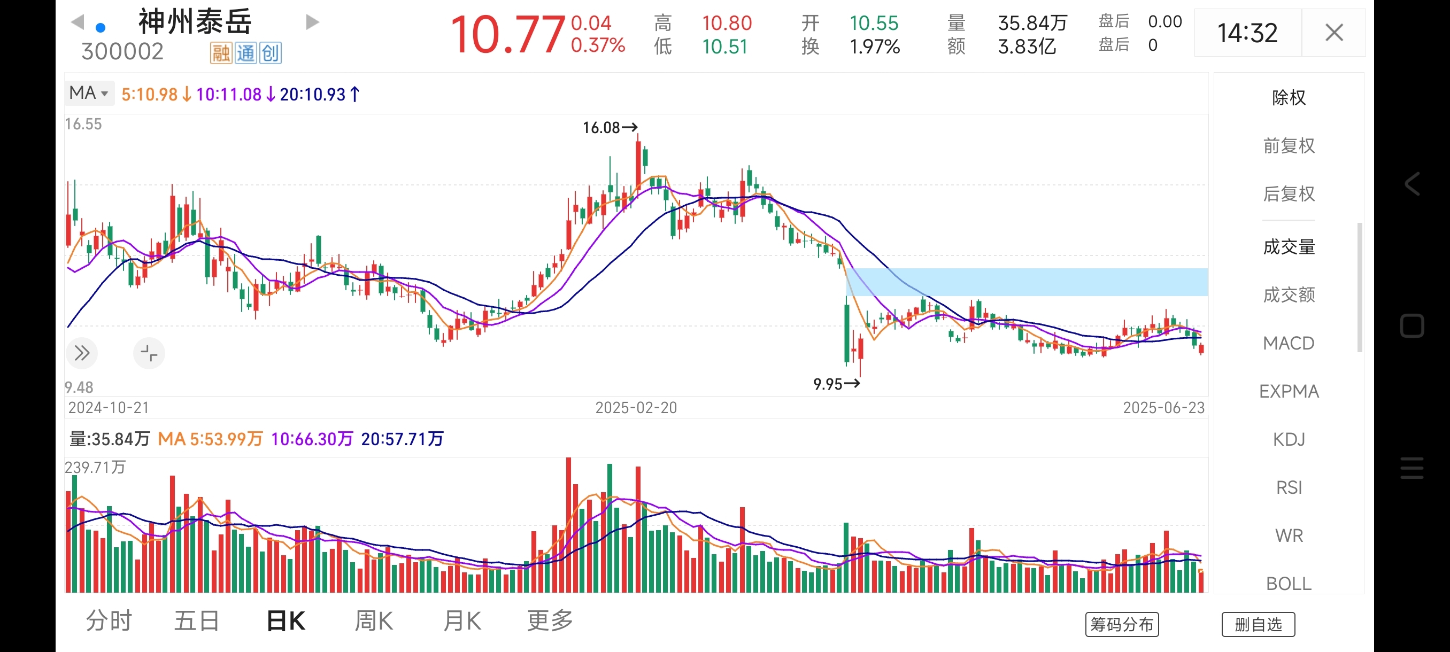Select 除权 adjustment mode

[1289, 97]
